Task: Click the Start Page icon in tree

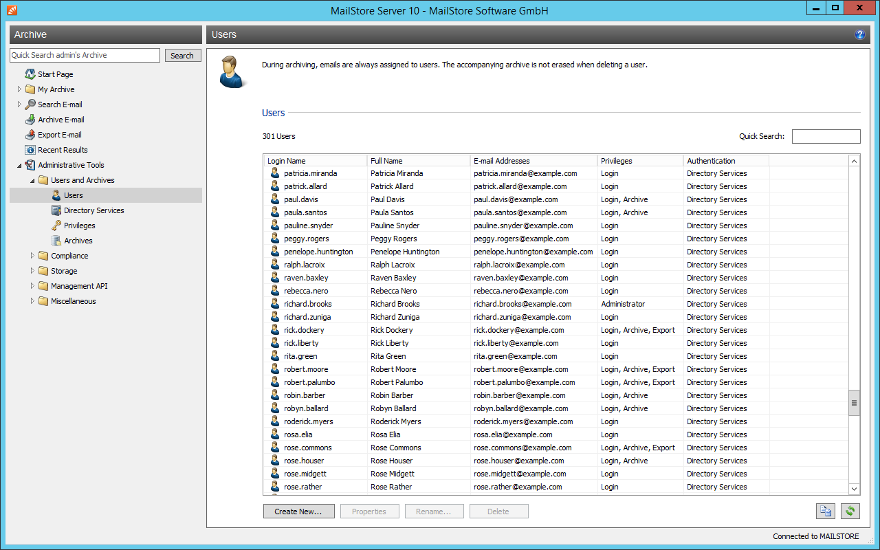Action: [30, 74]
